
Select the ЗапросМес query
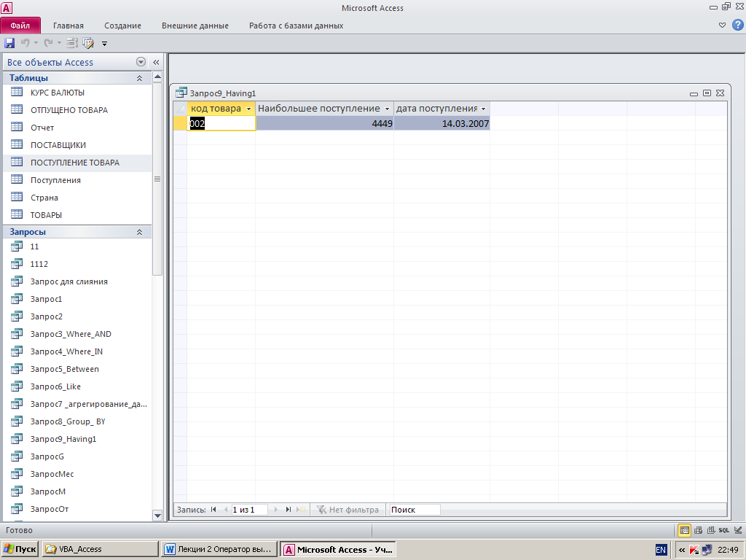pos(77,474)
